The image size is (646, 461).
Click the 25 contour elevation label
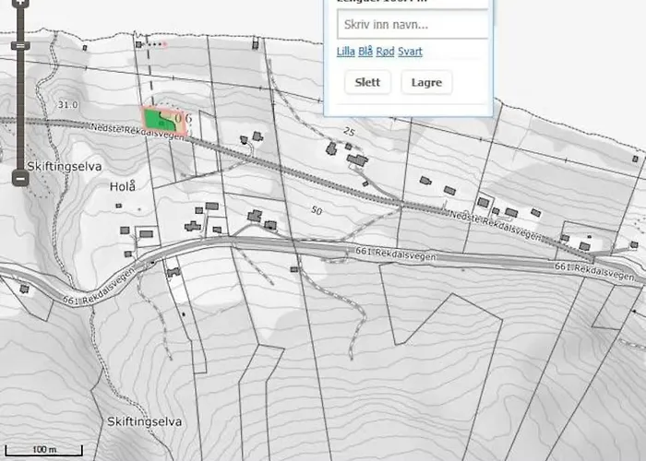click(x=349, y=133)
